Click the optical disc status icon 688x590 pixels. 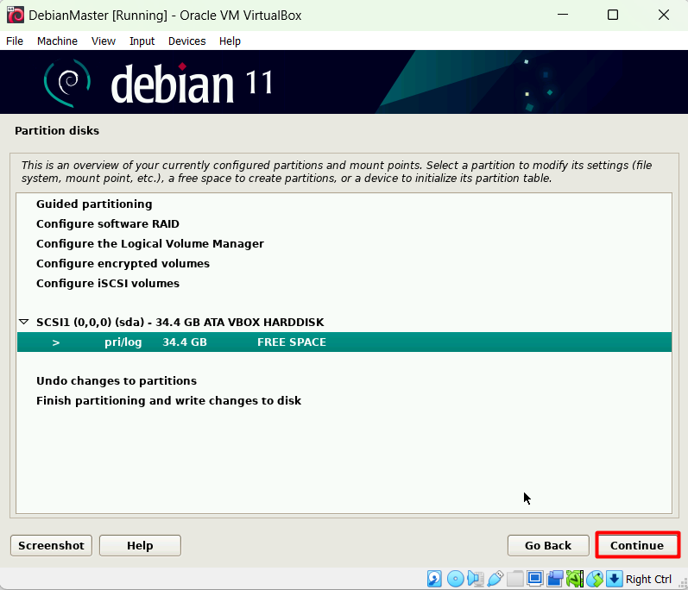coord(456,579)
